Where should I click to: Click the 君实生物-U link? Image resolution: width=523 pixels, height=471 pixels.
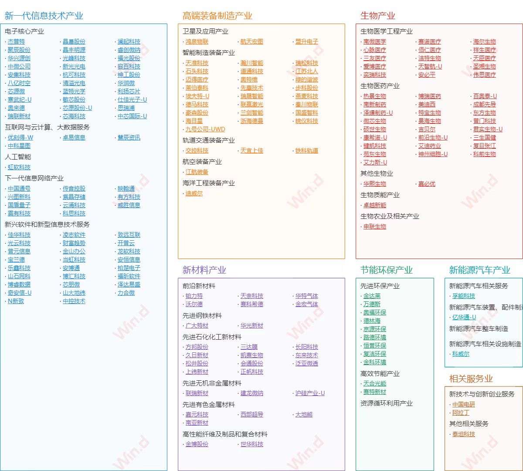pyautogui.click(x=488, y=130)
